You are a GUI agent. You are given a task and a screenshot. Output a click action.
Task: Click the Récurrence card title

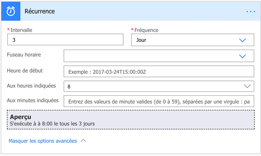39,11
